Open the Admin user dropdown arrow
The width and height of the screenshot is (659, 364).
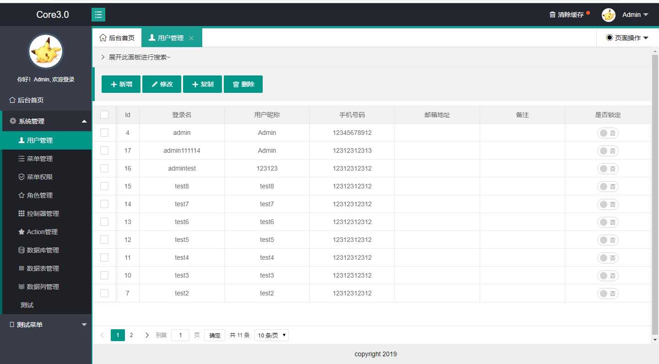click(646, 15)
